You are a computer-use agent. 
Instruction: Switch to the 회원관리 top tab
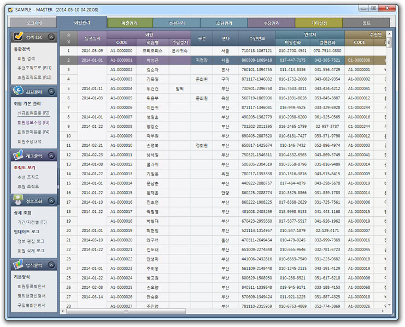82,22
